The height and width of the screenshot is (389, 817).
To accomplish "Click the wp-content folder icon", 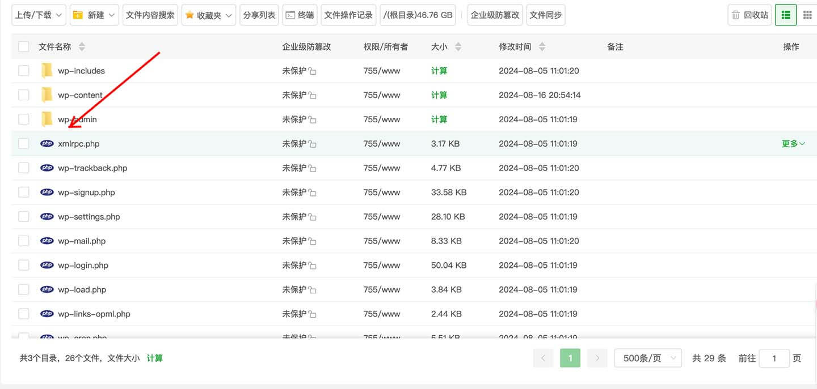I will [x=47, y=95].
